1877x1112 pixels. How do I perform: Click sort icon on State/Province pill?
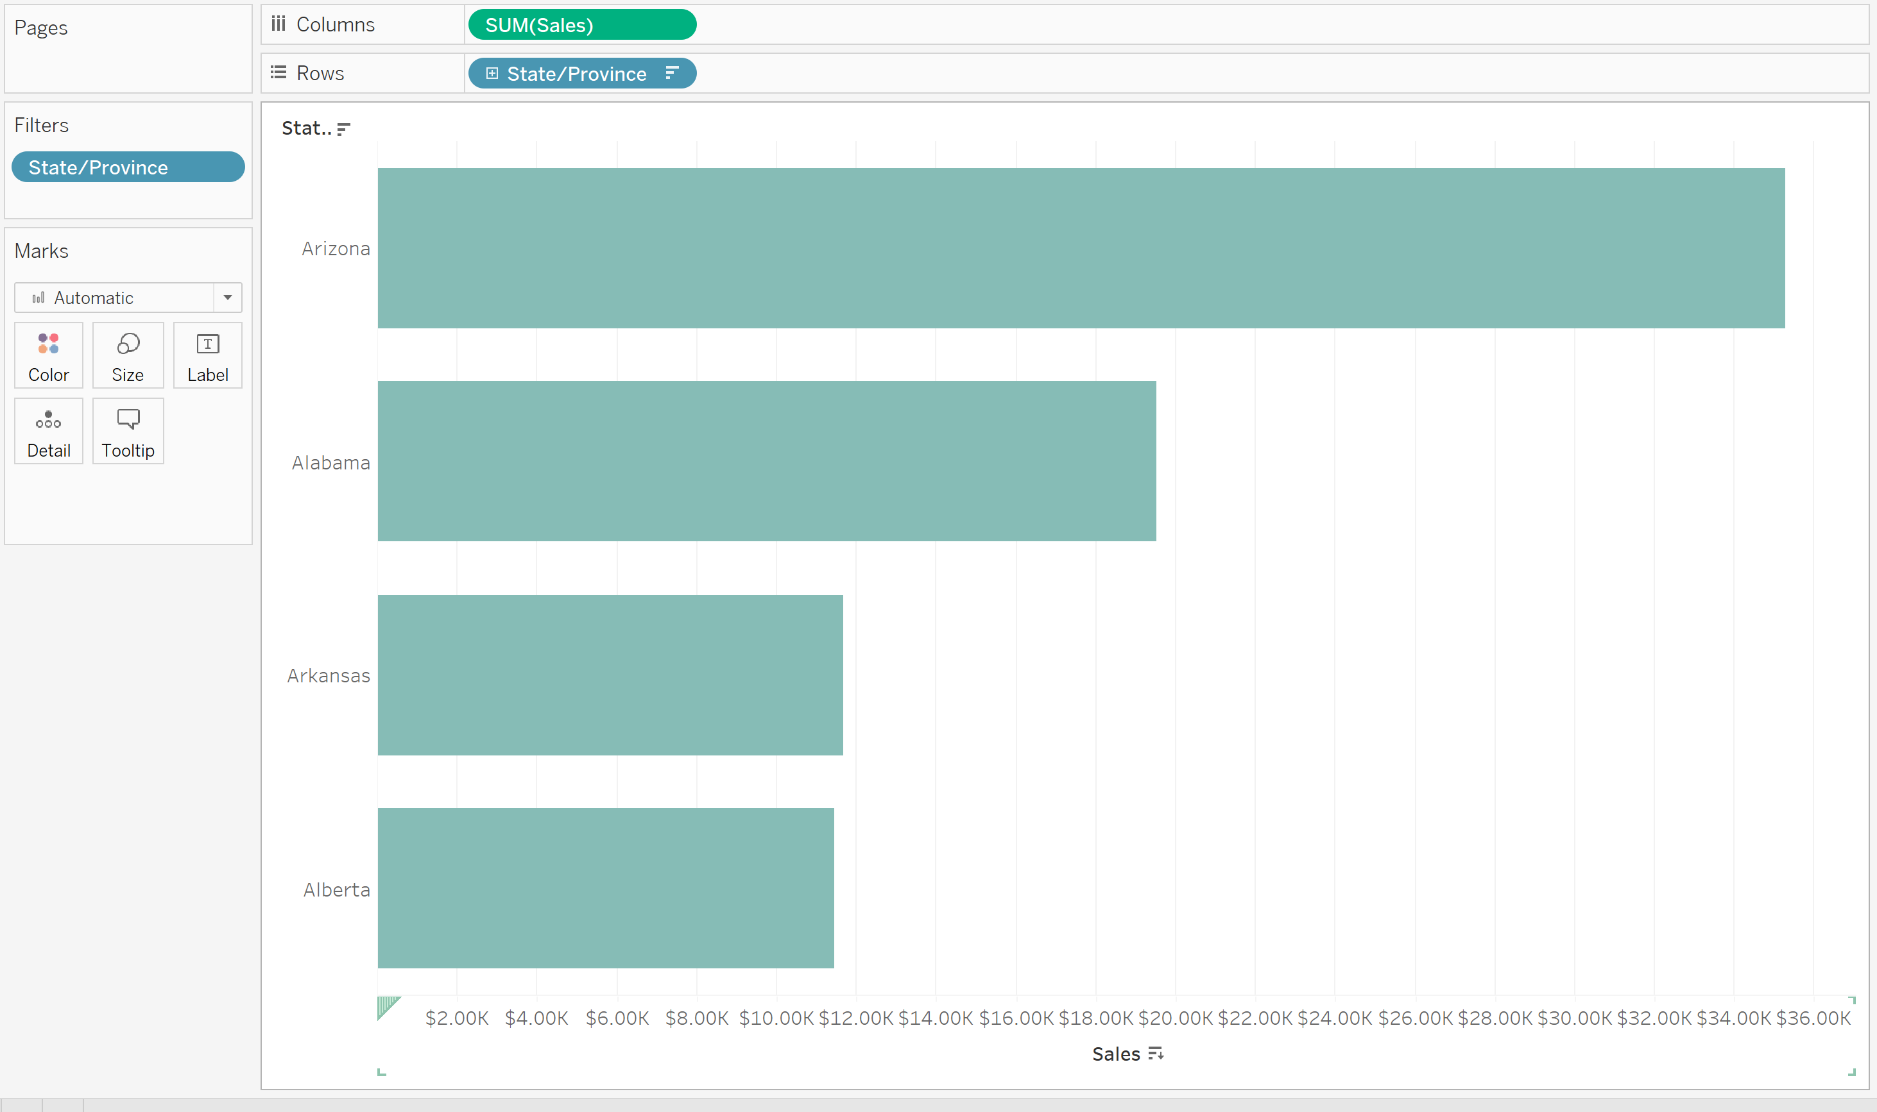click(673, 72)
